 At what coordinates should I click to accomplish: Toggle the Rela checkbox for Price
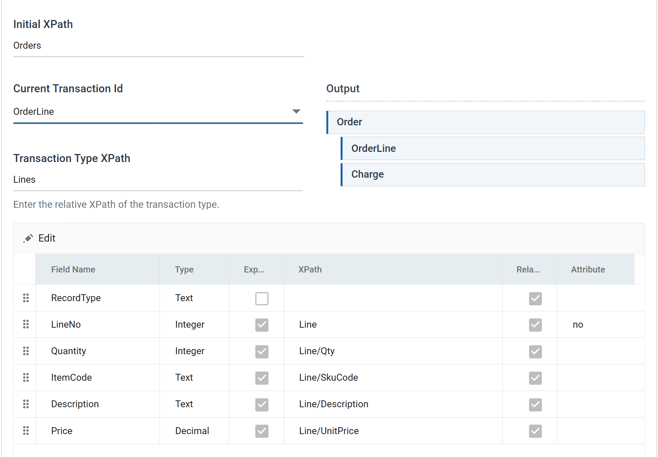[x=535, y=431]
